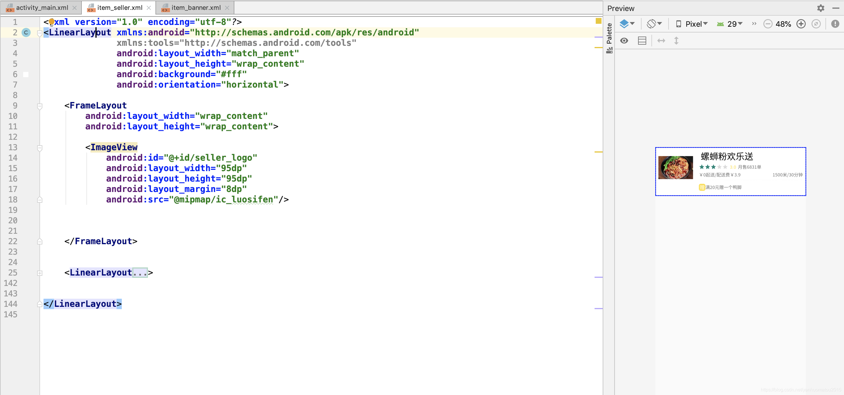The image size is (844, 395).
Task: Click the intention lightbulb on line 1
Action: tap(51, 22)
